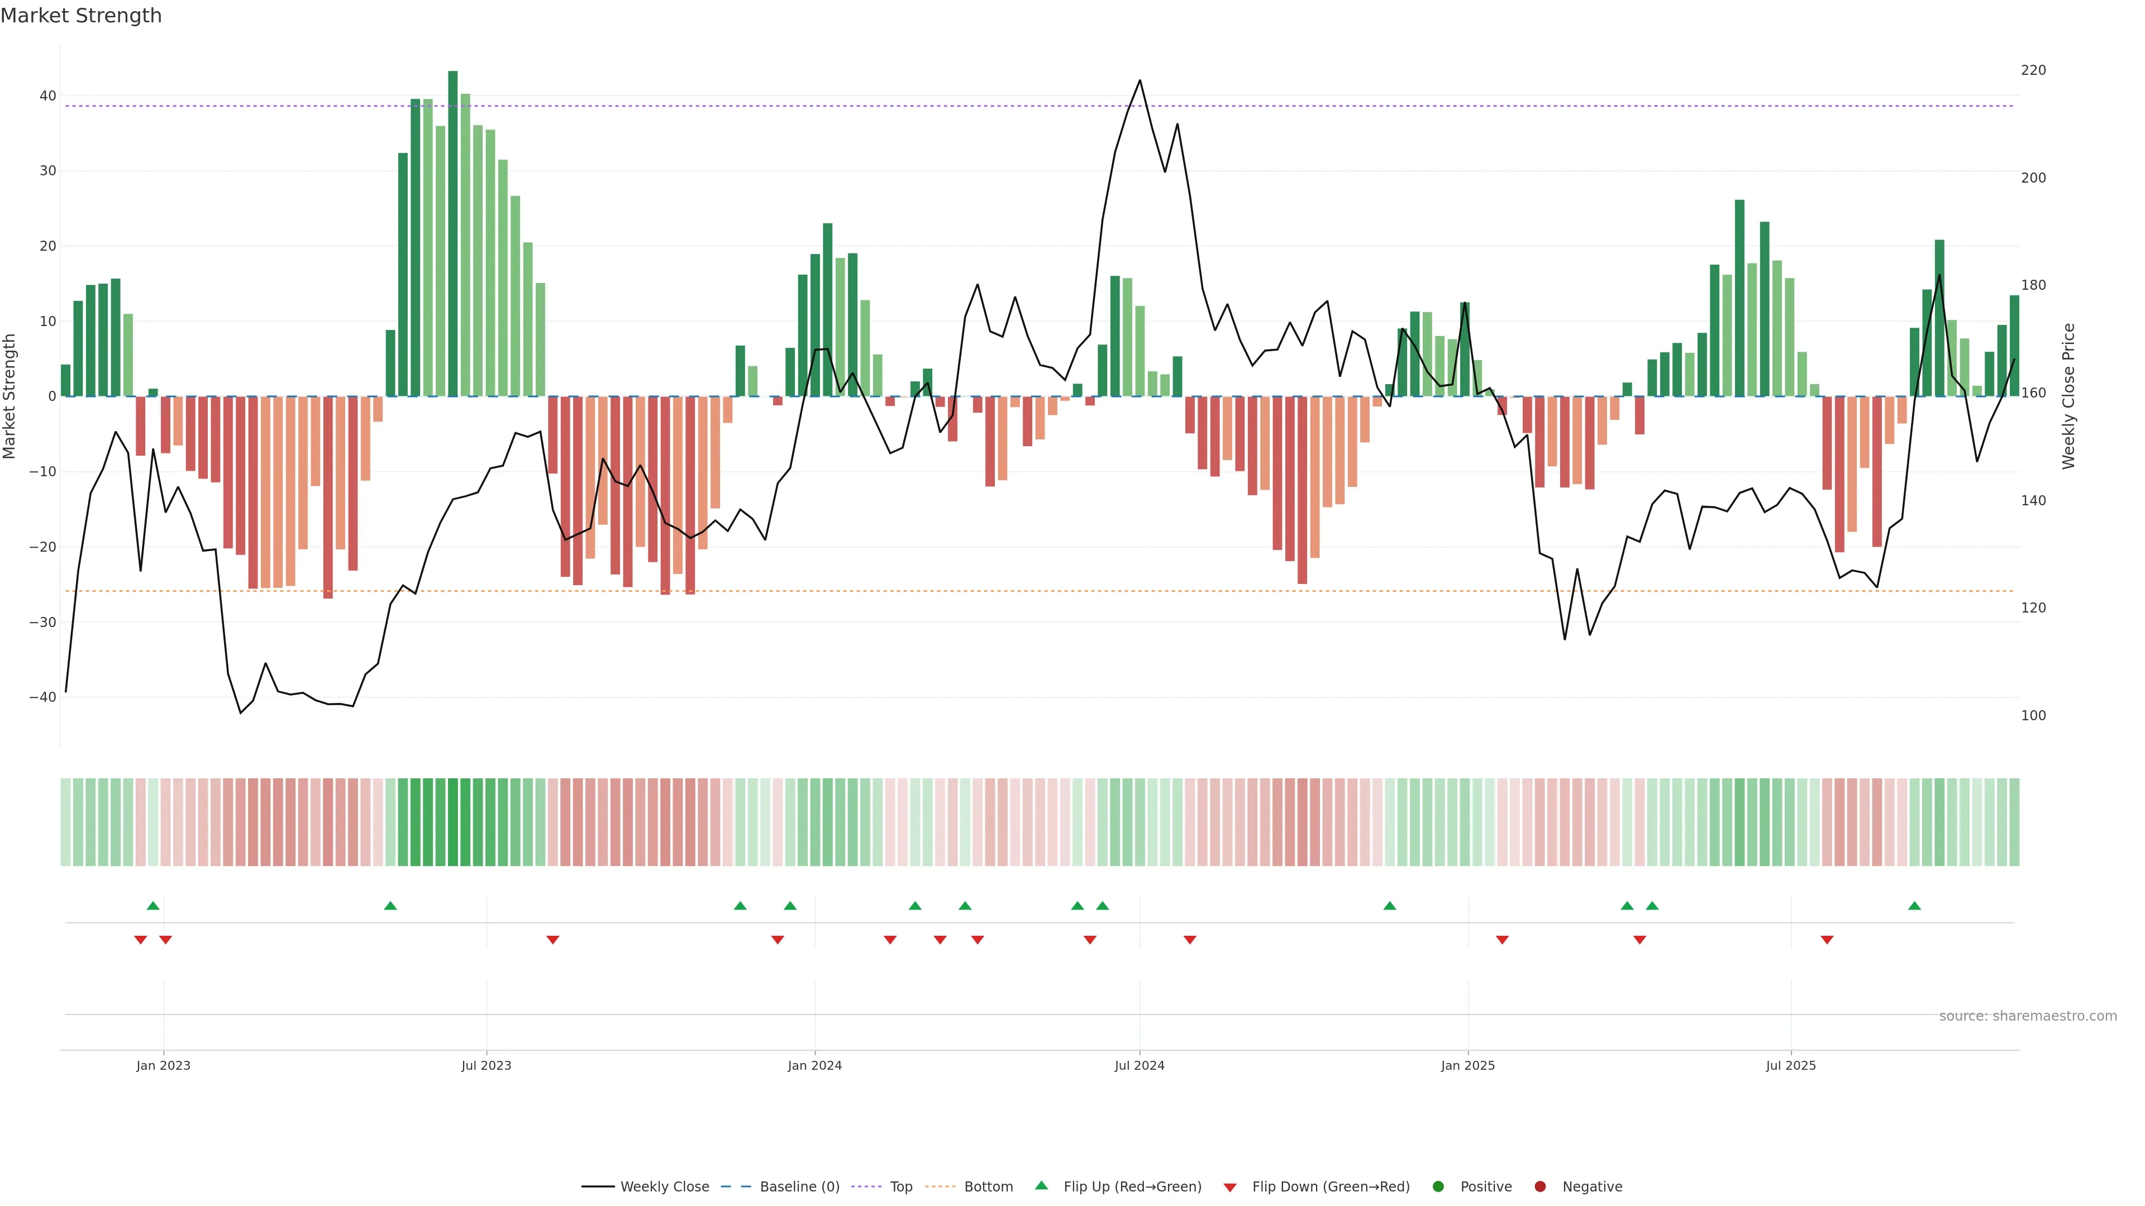
Task: Click the Flip Up green triangle legend icon
Action: (1041, 1185)
